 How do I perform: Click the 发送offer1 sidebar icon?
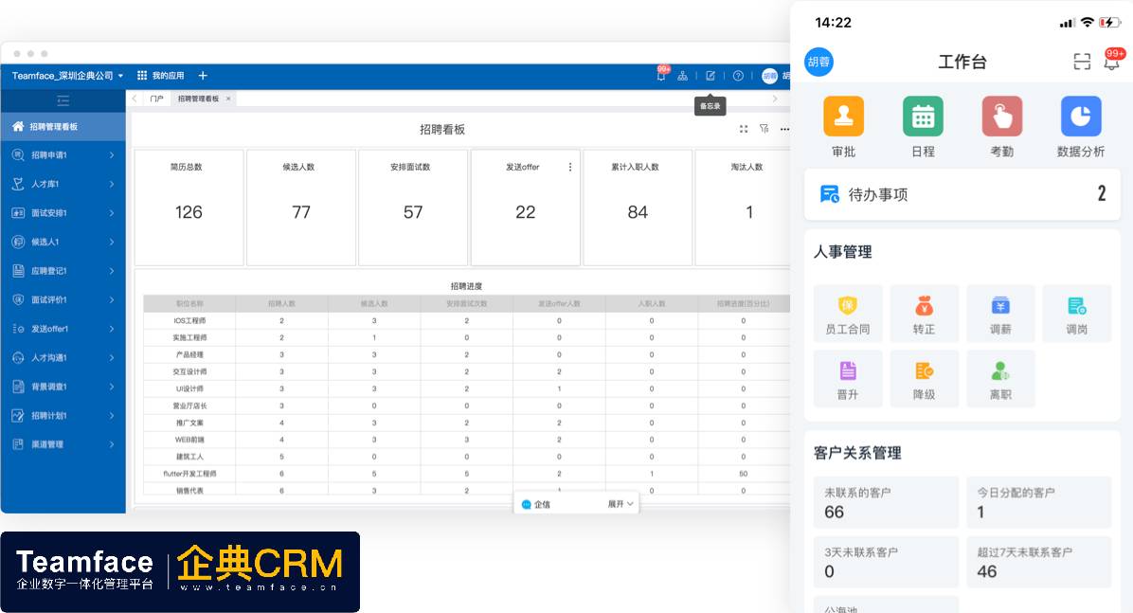coord(18,328)
